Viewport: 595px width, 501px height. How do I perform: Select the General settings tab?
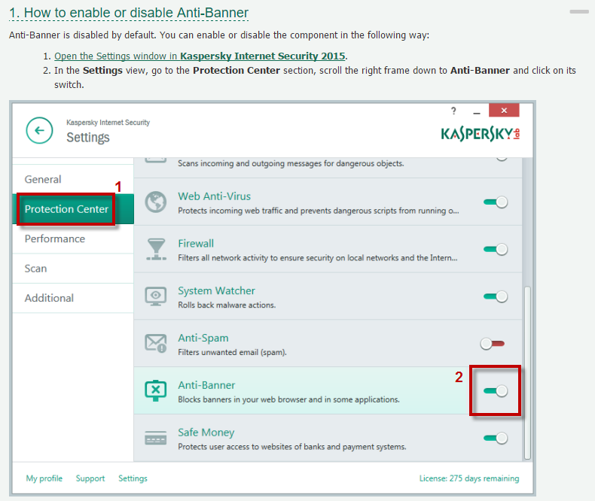(x=73, y=179)
